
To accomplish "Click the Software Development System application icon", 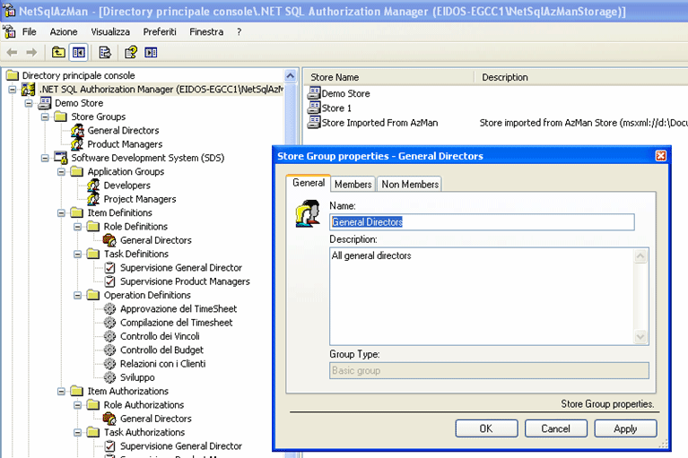I will (61, 158).
